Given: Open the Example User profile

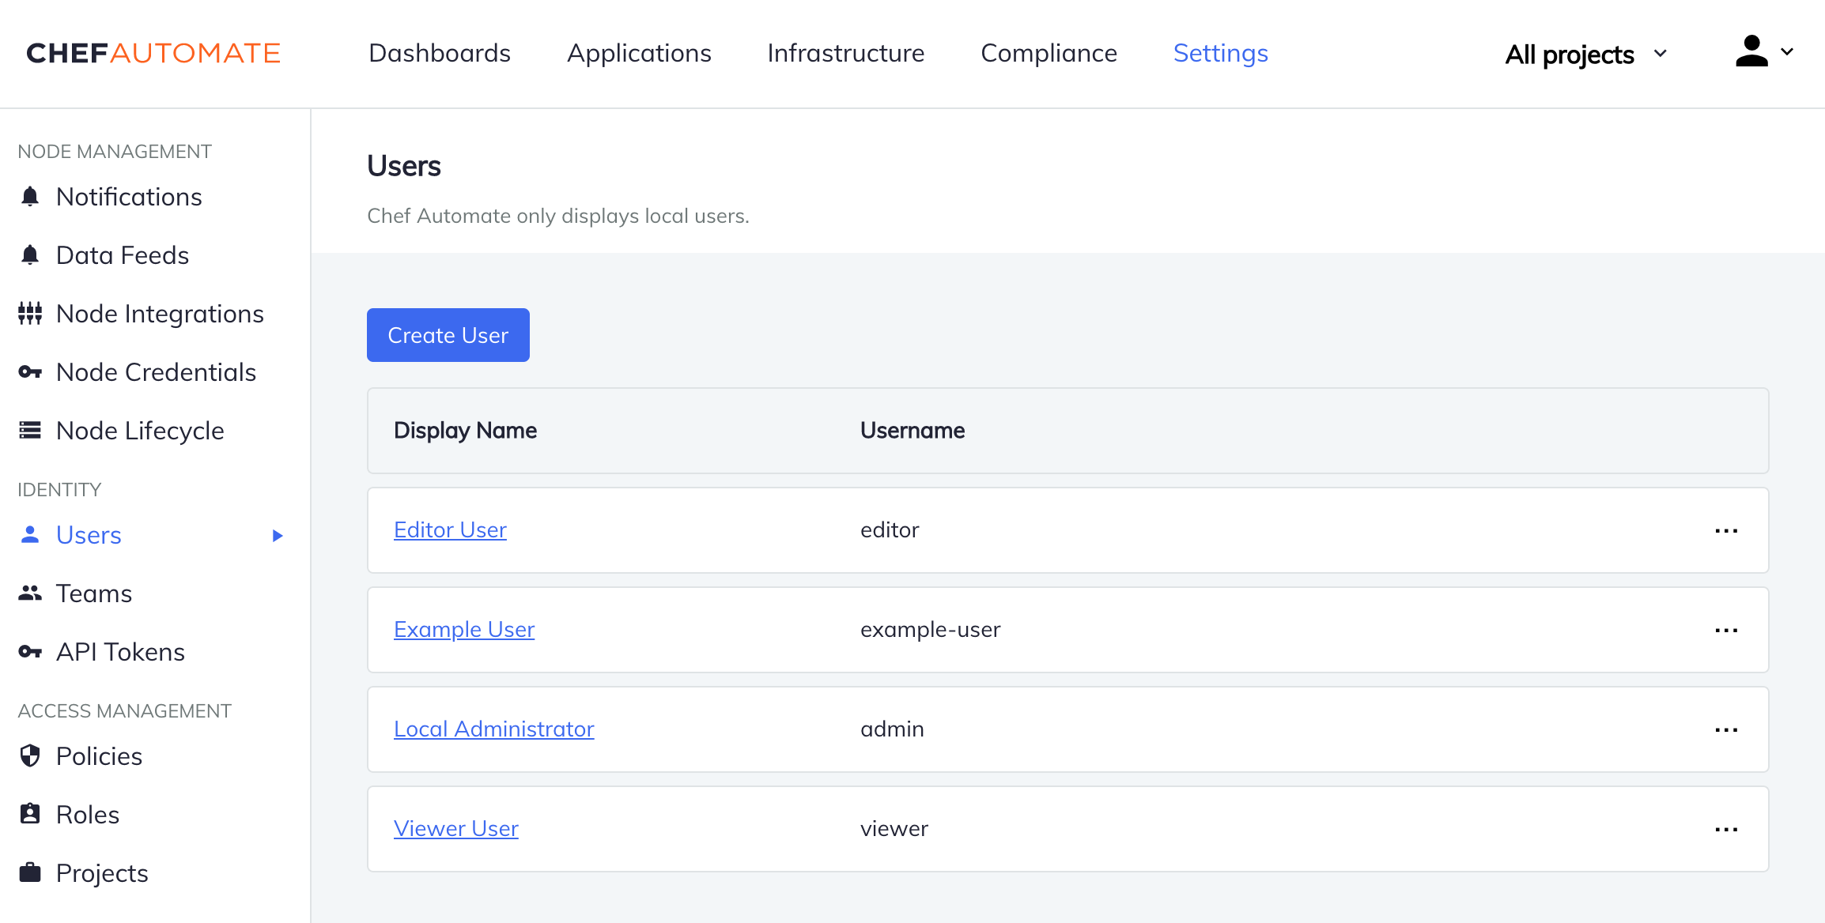Looking at the screenshot, I should coord(465,629).
